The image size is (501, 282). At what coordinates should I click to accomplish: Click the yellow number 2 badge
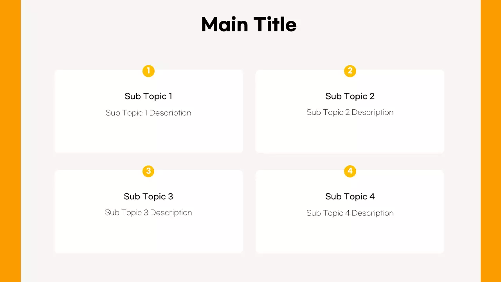pos(350,71)
